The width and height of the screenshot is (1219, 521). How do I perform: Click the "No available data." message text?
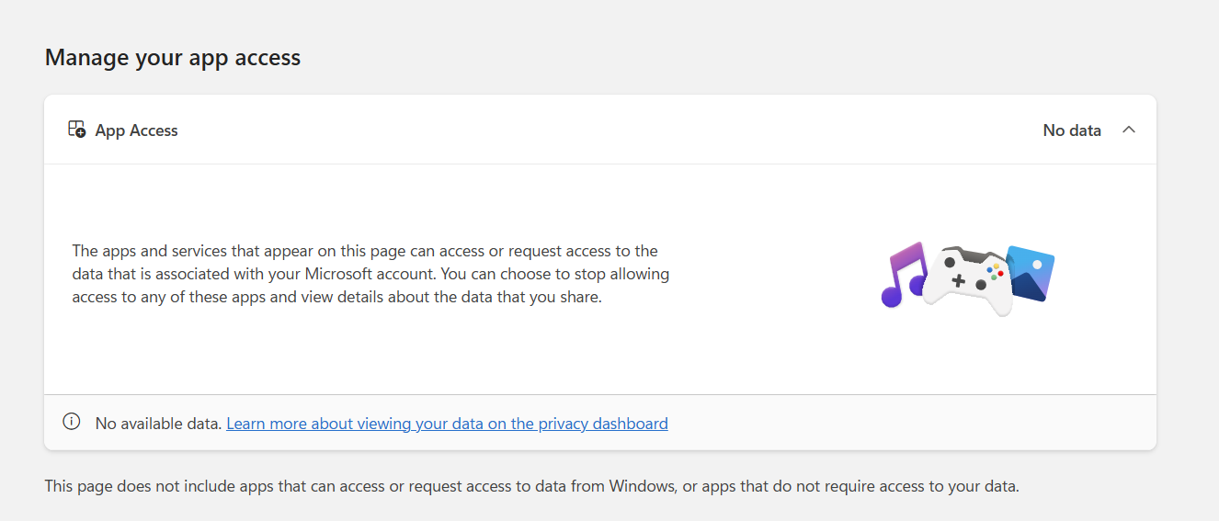(x=158, y=424)
